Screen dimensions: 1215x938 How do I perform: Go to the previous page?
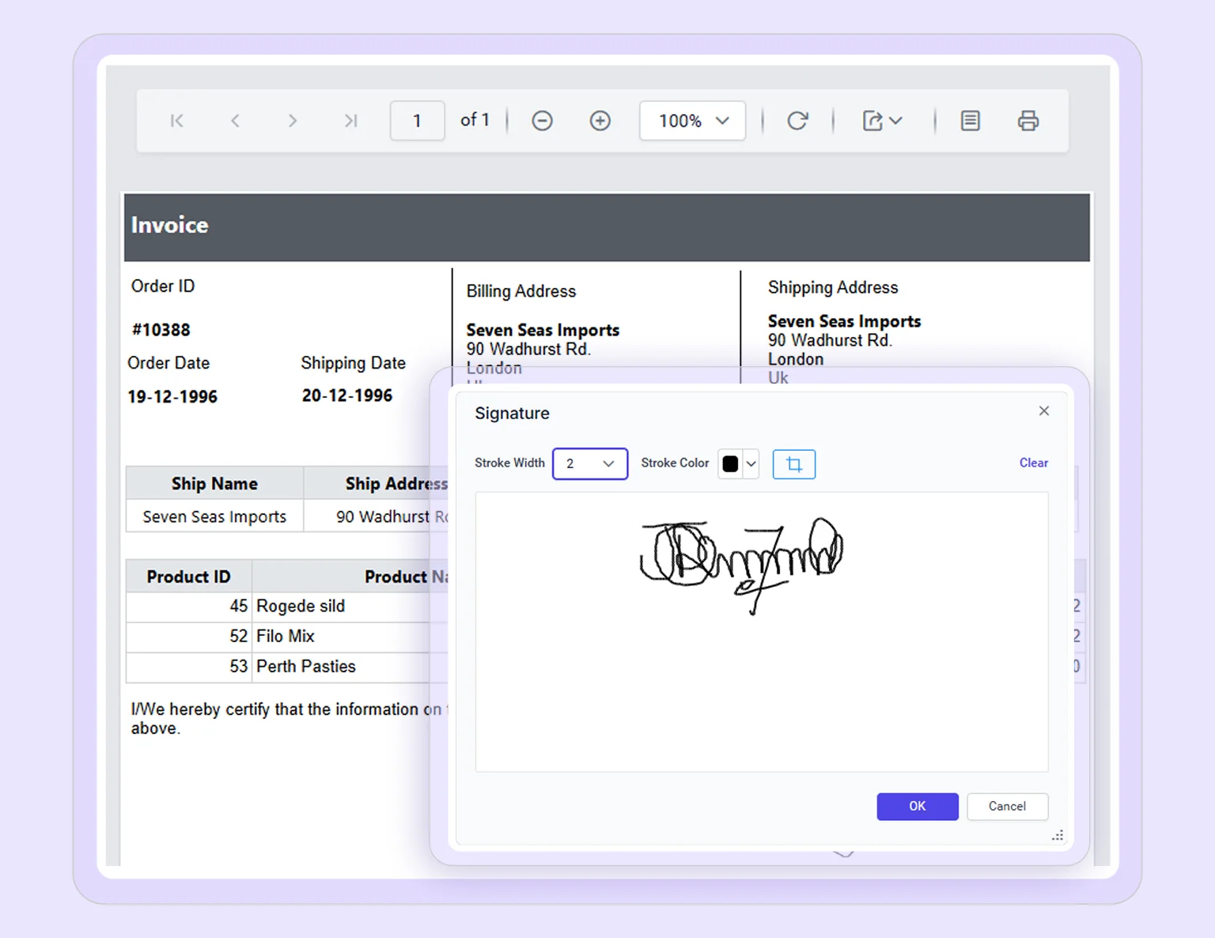click(235, 120)
